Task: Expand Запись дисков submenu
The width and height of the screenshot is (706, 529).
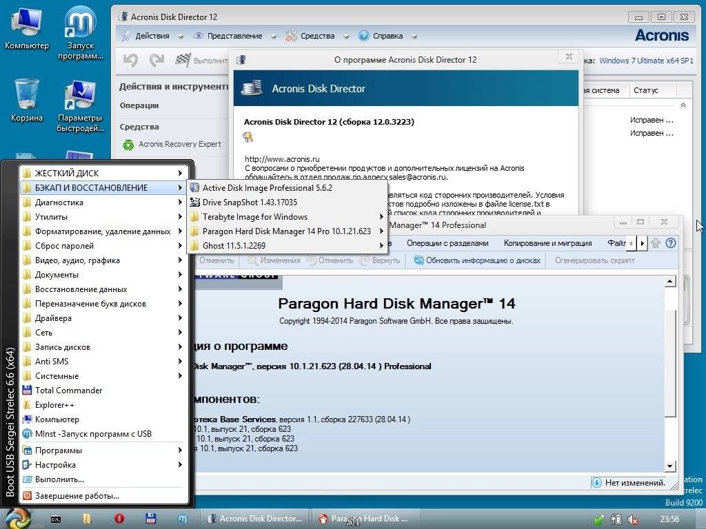Action: [x=104, y=347]
